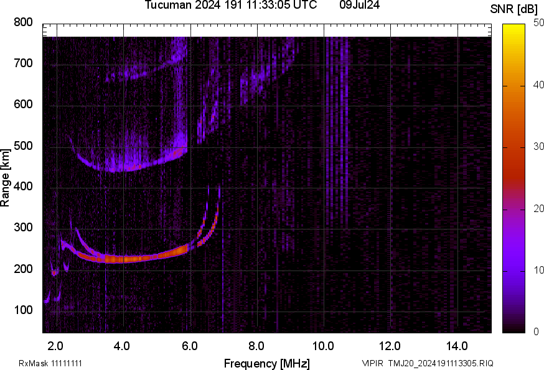Click the range tick label '200'
The width and height of the screenshot is (544, 370).
pyautogui.click(x=23, y=269)
